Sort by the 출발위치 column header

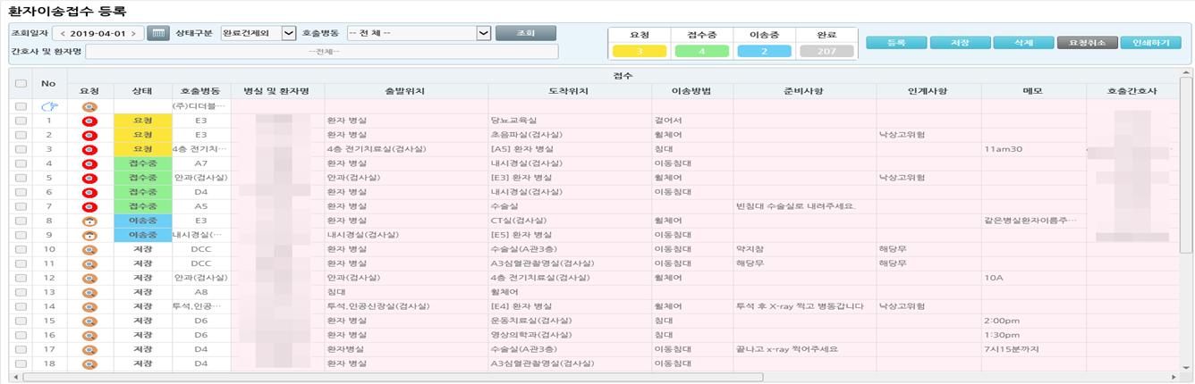tap(406, 91)
